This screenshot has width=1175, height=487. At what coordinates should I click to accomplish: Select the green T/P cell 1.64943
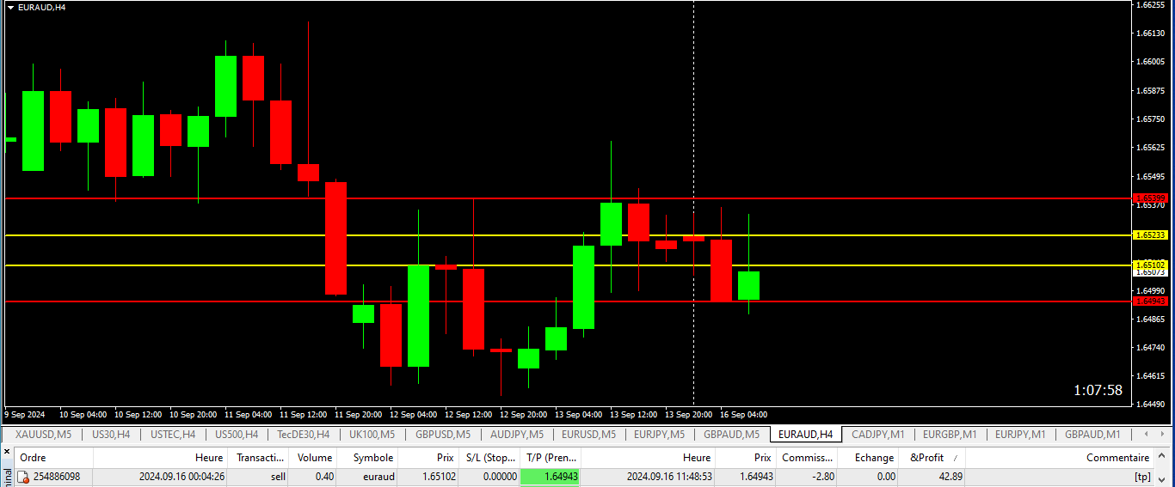[x=550, y=477]
